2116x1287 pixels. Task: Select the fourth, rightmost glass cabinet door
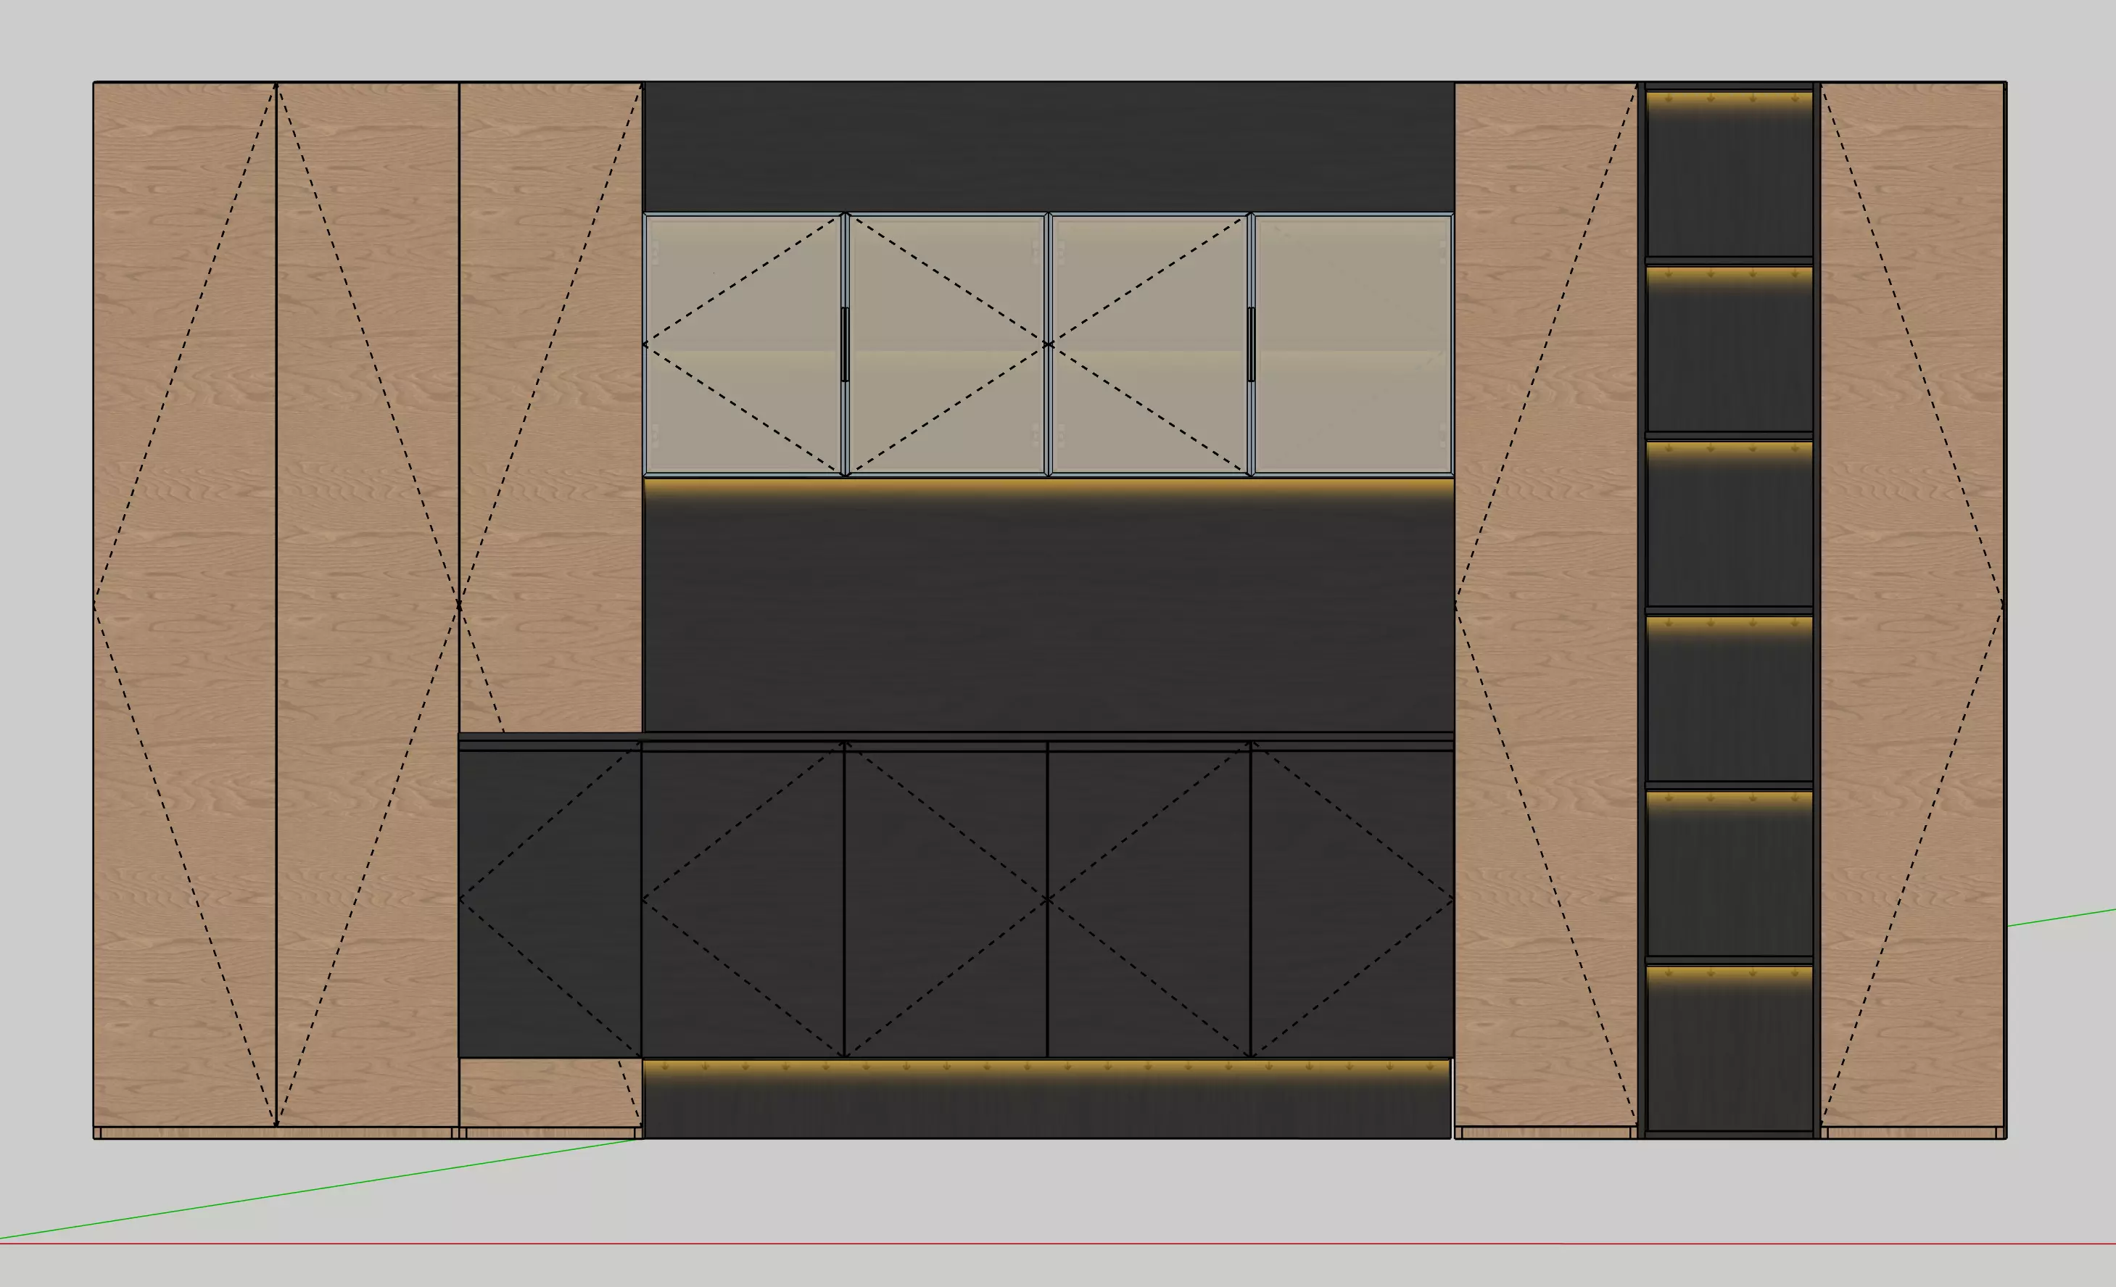coord(1352,344)
